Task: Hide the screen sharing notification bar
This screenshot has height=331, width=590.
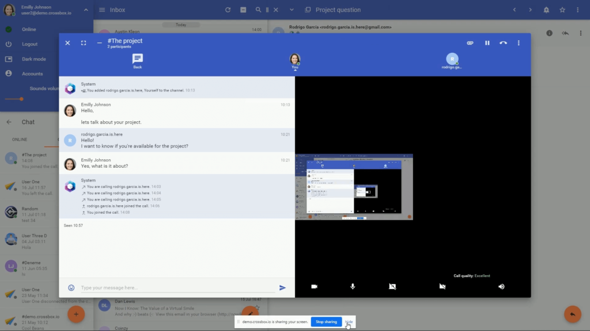Action: (x=349, y=322)
